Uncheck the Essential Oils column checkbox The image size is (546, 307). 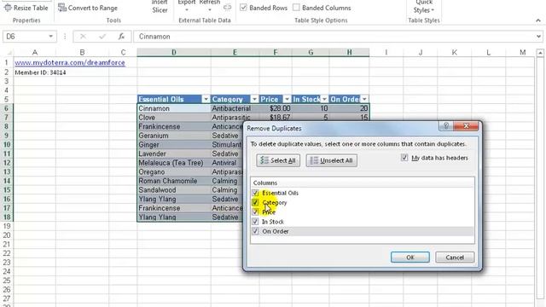tap(256, 193)
